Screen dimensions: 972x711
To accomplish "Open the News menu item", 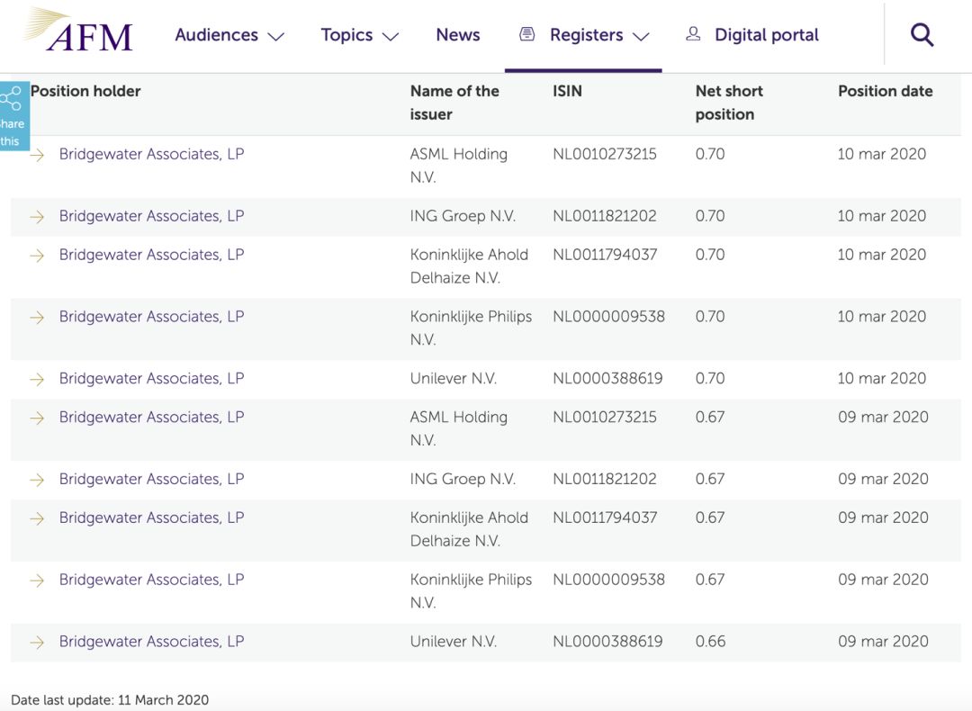I will tap(457, 35).
